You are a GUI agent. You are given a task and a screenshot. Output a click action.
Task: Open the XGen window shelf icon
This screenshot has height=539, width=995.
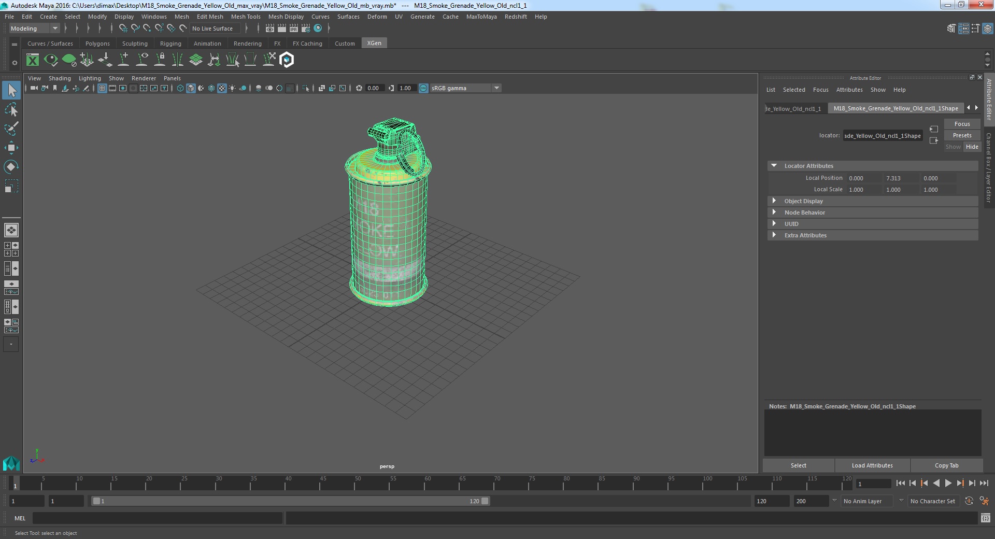(x=33, y=60)
